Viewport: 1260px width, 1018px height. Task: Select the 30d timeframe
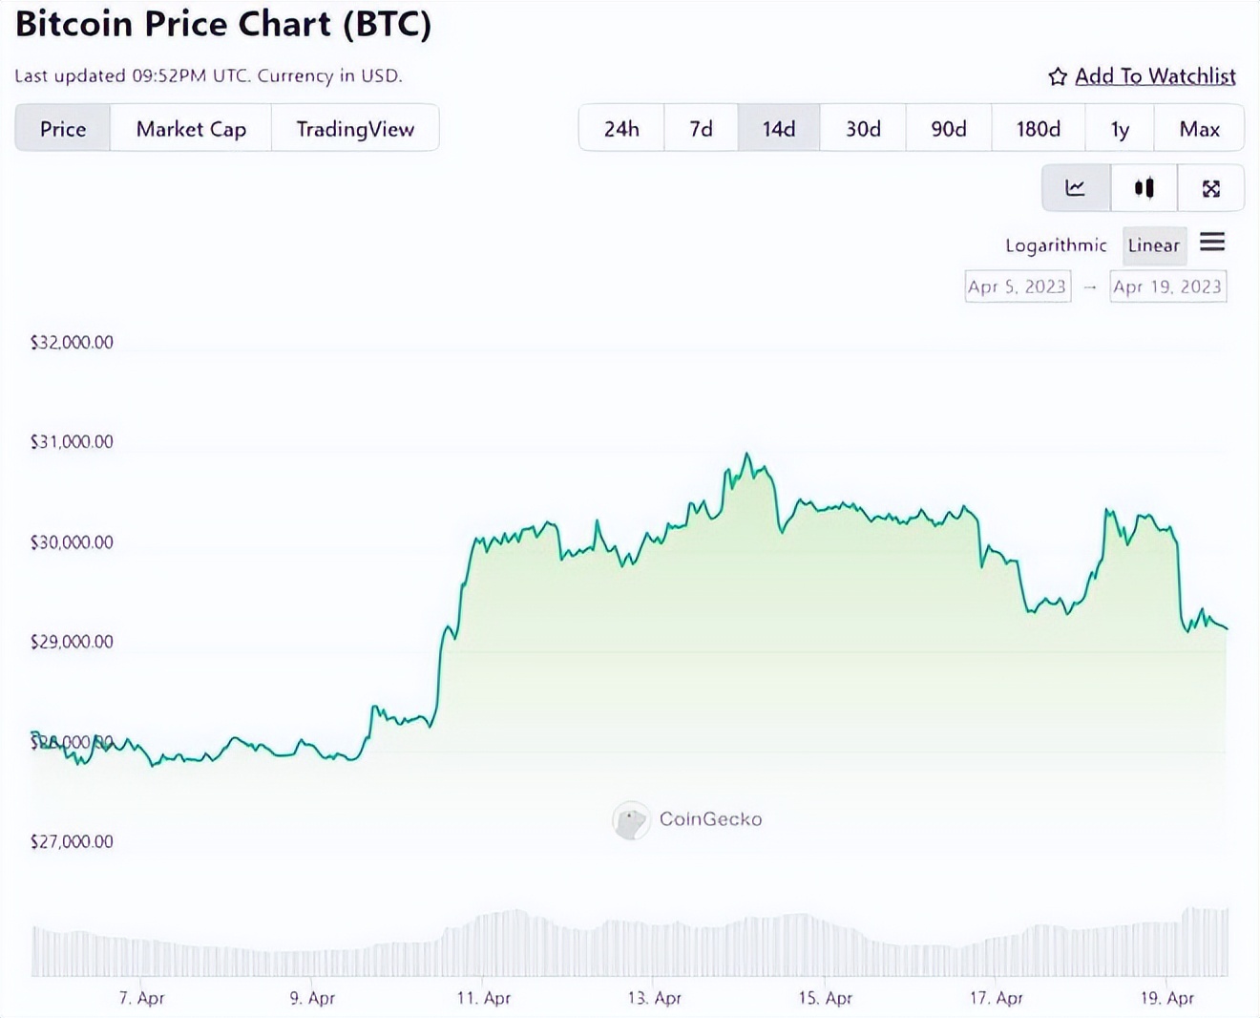coord(862,128)
